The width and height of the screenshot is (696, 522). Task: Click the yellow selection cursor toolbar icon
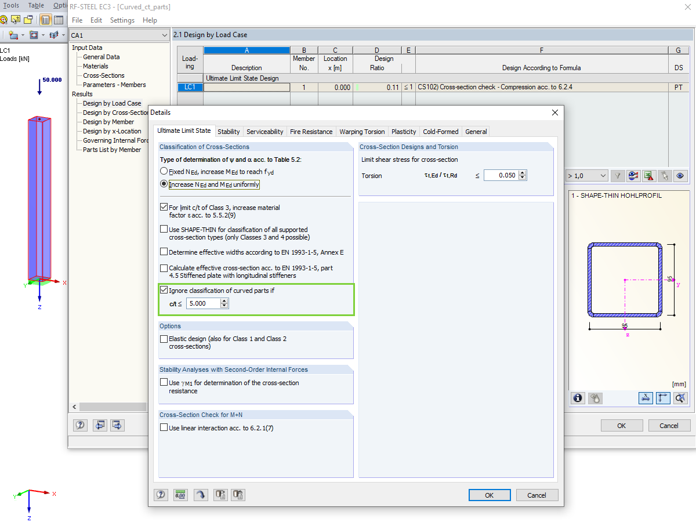[x=16, y=19]
